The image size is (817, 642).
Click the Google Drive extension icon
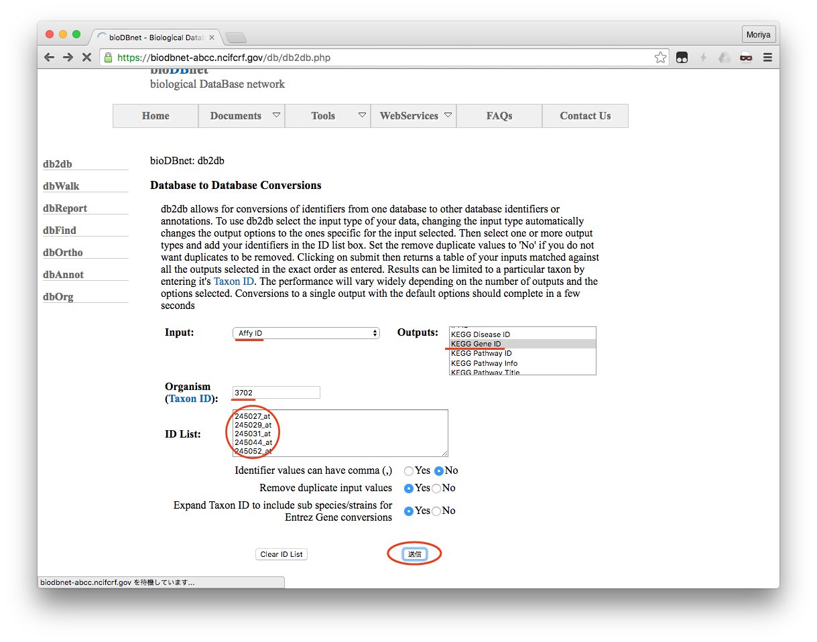pos(725,58)
